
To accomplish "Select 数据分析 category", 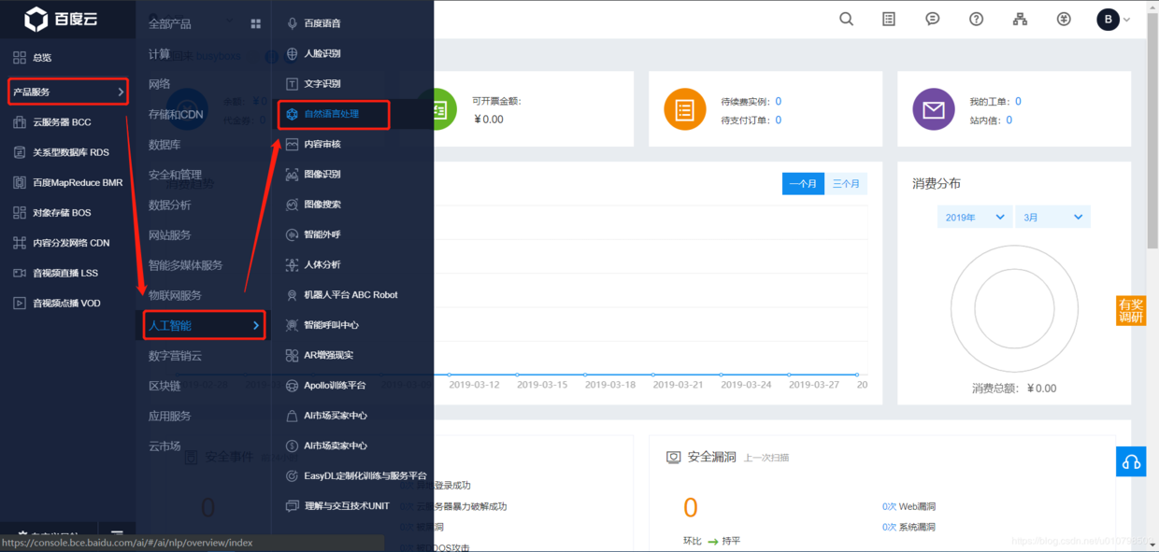I will pyautogui.click(x=169, y=205).
